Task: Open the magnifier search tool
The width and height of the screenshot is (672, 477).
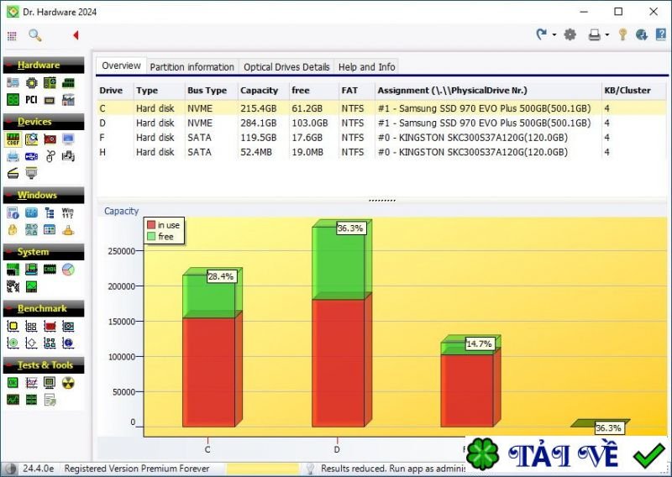Action: 35,35
